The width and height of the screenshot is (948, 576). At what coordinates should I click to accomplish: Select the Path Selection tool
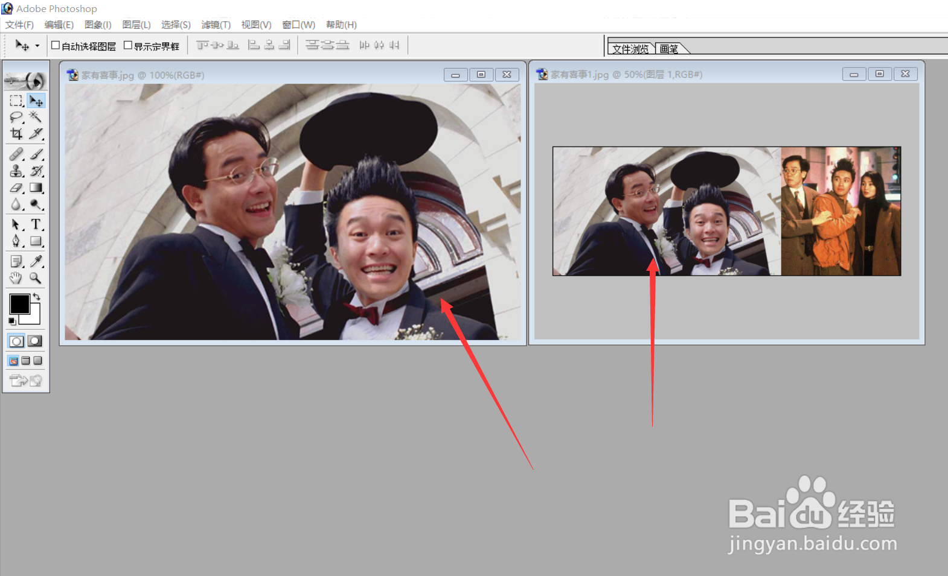16,225
